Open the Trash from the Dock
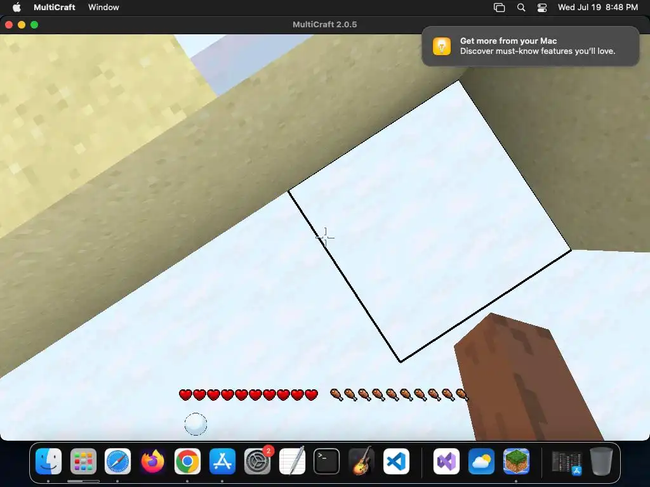 click(602, 462)
